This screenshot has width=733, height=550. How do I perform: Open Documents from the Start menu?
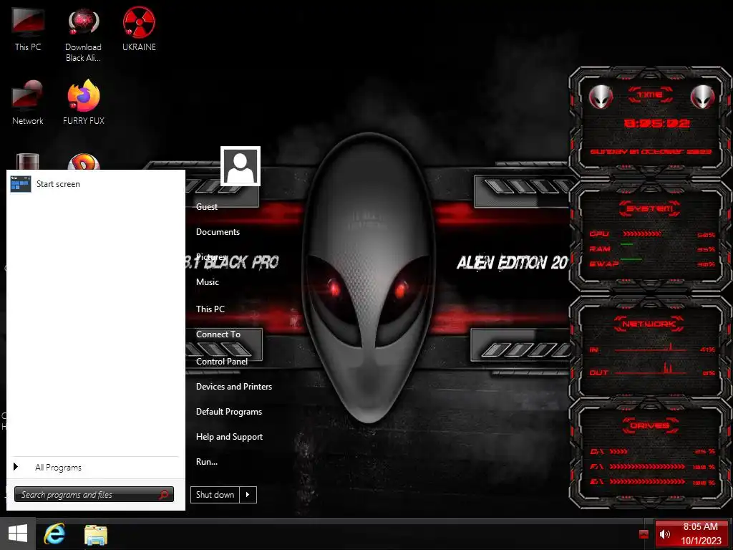pos(218,232)
